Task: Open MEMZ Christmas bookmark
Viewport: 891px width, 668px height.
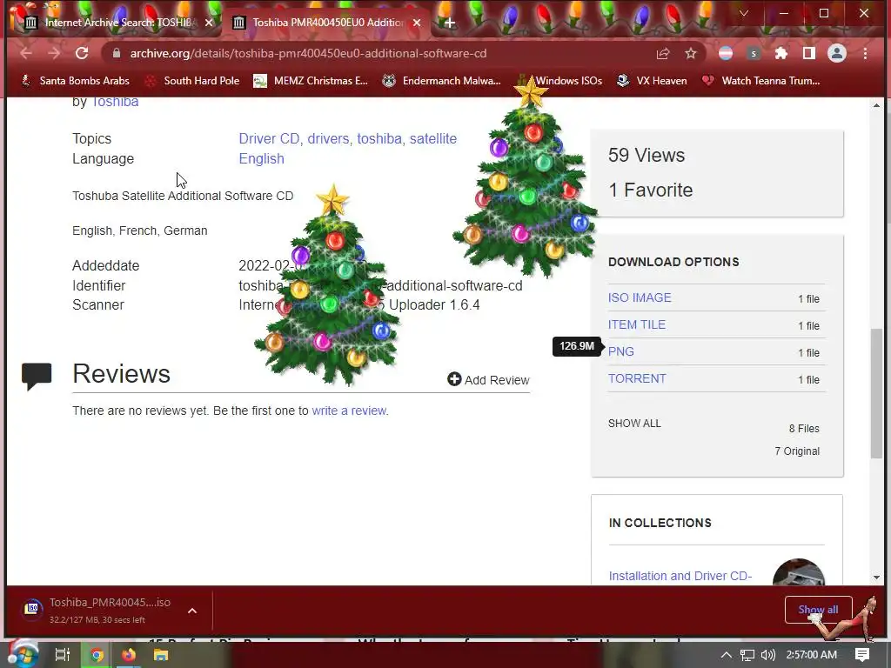Action: pyautogui.click(x=311, y=81)
